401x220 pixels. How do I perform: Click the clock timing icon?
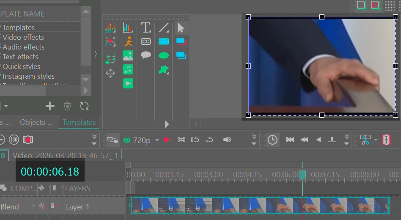pos(272,140)
